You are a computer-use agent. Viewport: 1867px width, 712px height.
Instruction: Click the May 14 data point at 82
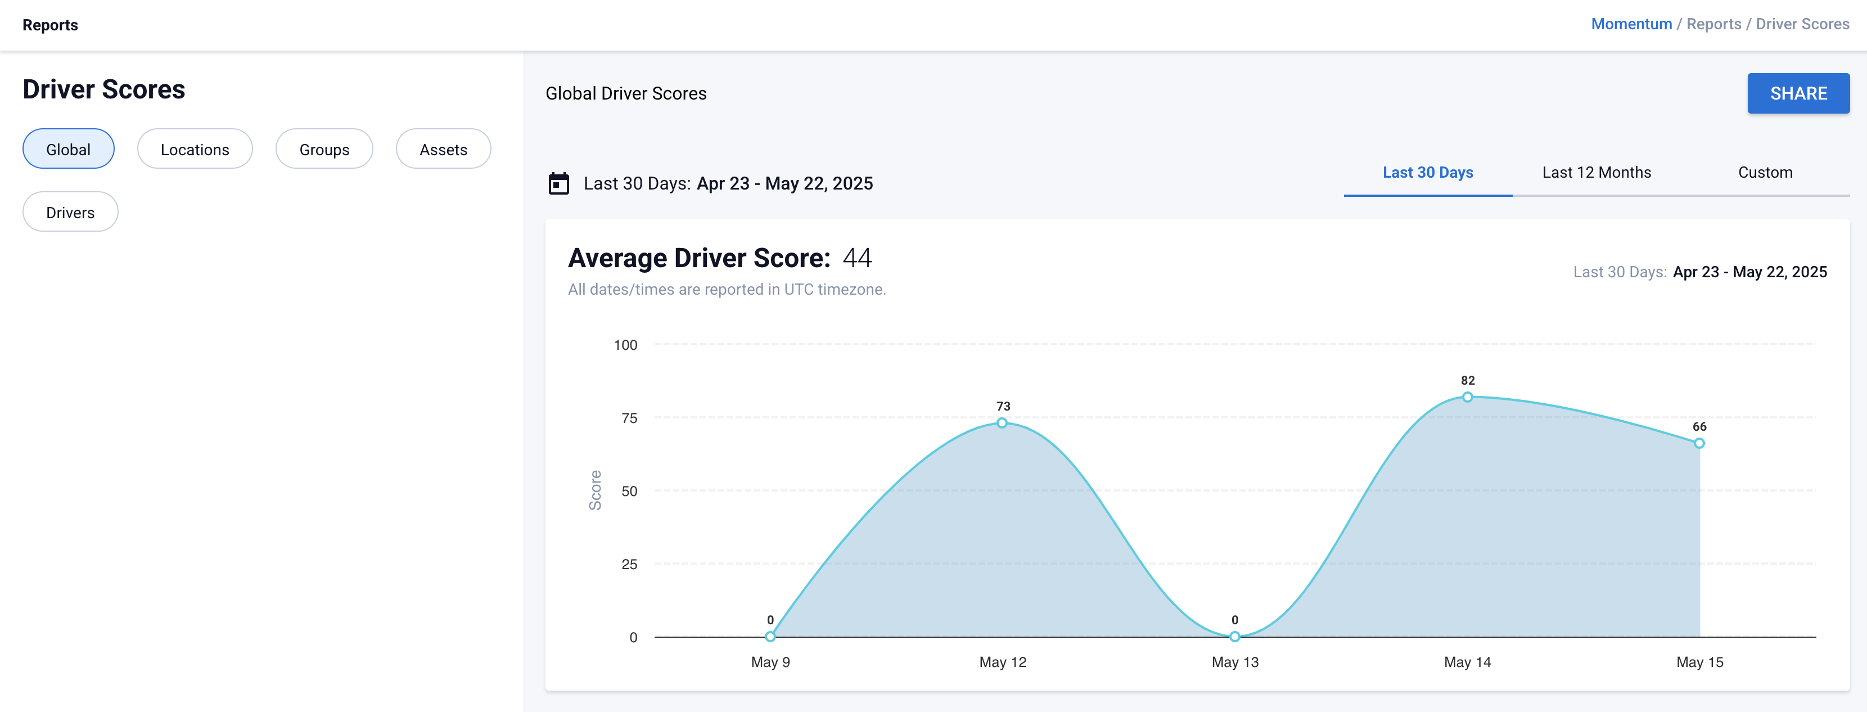(1467, 396)
